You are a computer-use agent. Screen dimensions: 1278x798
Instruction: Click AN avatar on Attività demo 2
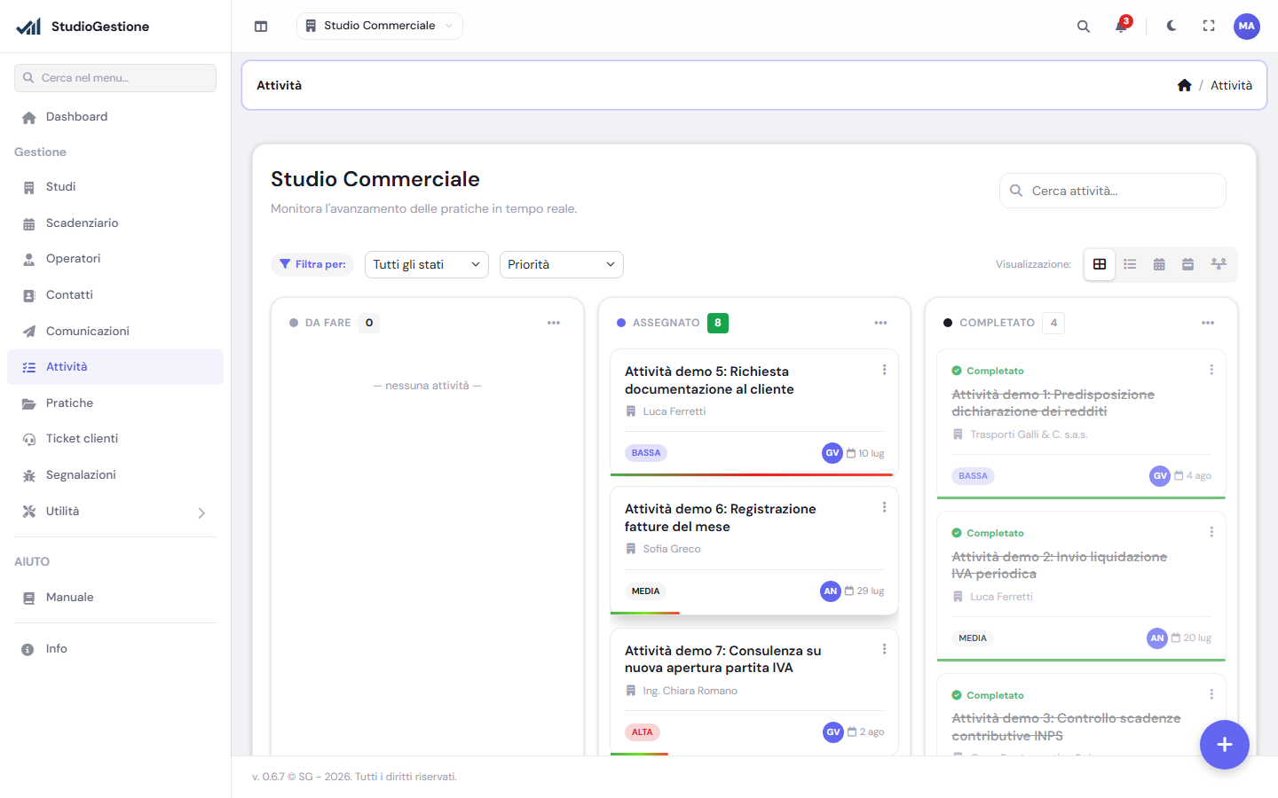click(1157, 638)
